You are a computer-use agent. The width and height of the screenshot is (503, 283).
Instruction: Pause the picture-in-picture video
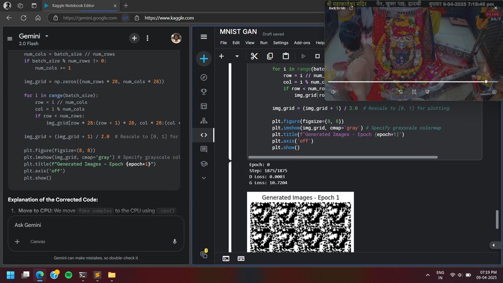click(414, 91)
